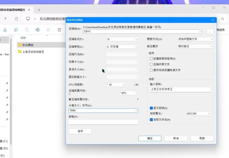229x158 pixels.
Task: Open the search icon in Explorer
Action: (x=223, y=19)
